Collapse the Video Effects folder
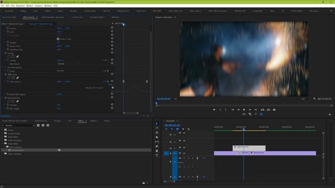The height and width of the screenshot is (188, 335). (x=3, y=144)
